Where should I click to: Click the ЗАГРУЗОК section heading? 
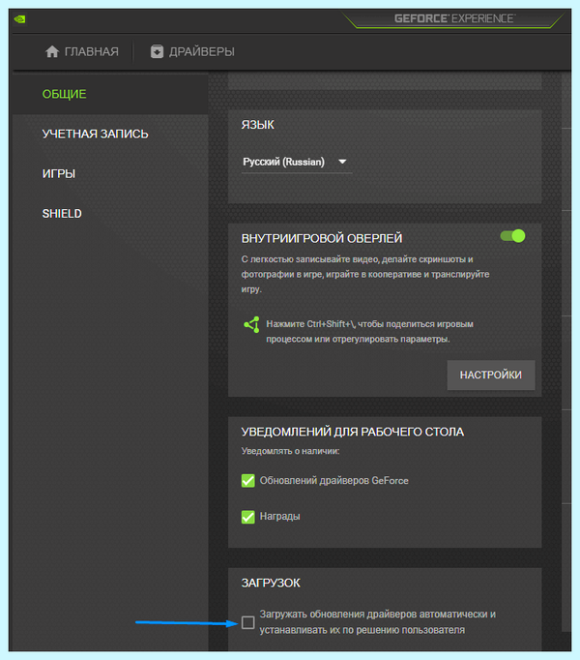coord(271,583)
